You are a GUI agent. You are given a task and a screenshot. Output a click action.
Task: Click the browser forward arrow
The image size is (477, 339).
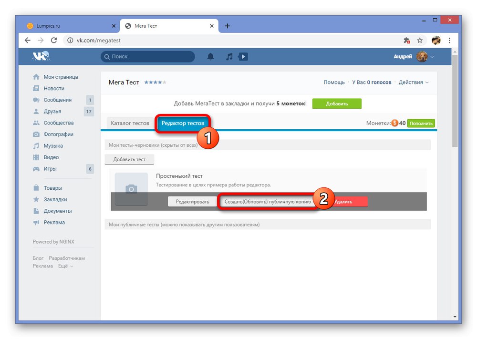point(41,41)
